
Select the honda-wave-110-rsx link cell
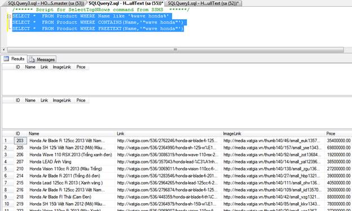[x=168, y=155]
